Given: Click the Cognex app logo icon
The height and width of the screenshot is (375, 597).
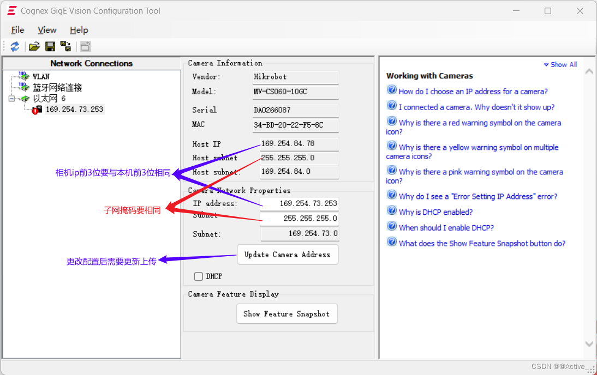Looking at the screenshot, I should pyautogui.click(x=12, y=11).
